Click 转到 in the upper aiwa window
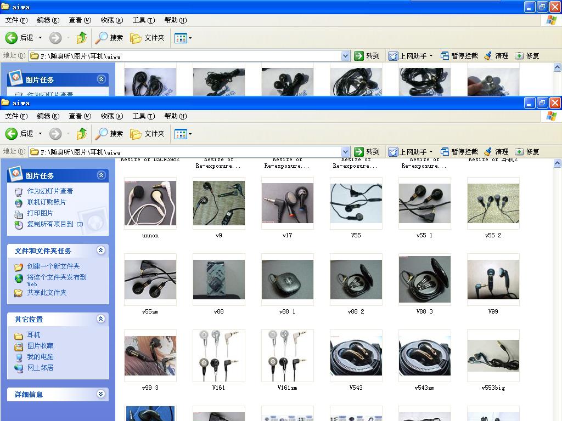Screen dimensions: 562x421 pos(367,56)
